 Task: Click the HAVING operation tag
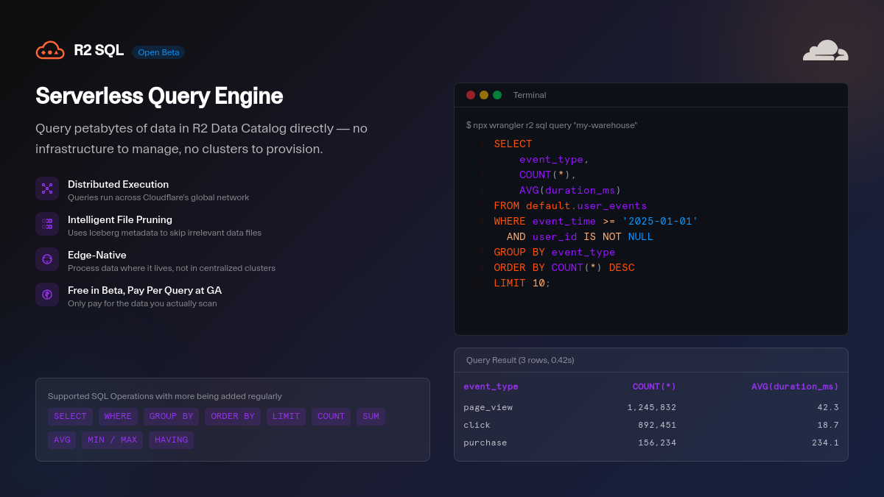171,440
